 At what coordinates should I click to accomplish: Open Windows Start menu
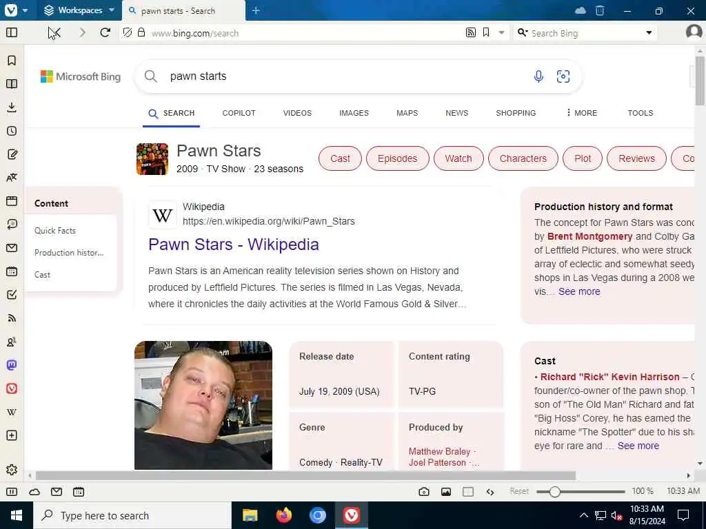[x=17, y=515]
